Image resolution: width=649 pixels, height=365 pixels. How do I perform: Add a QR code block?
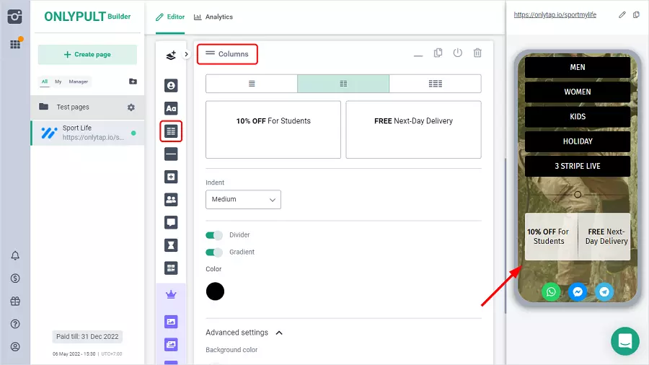[171, 268]
